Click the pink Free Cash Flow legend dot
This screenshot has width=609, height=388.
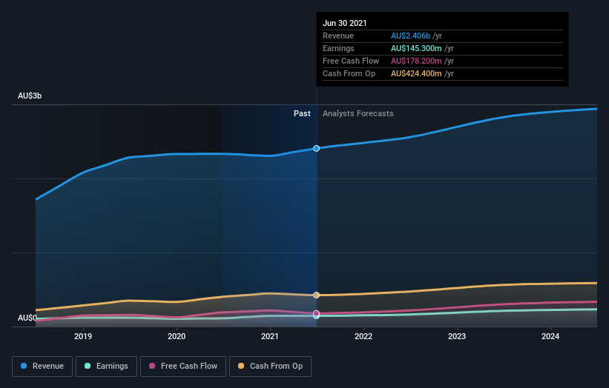(x=152, y=366)
